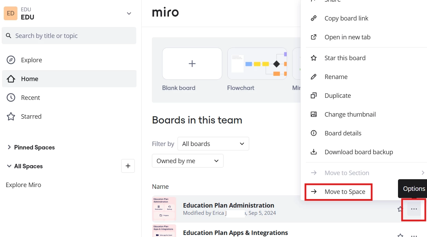Click the Recent clock icon
This screenshot has width=427, height=237.
tap(11, 97)
